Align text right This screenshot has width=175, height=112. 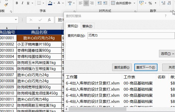92,3
